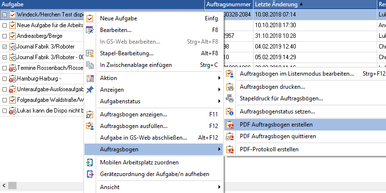Click the icon of Hamburg-Harburg row
Image resolution: width=386 pixels, height=193 pixels.
(13, 79)
